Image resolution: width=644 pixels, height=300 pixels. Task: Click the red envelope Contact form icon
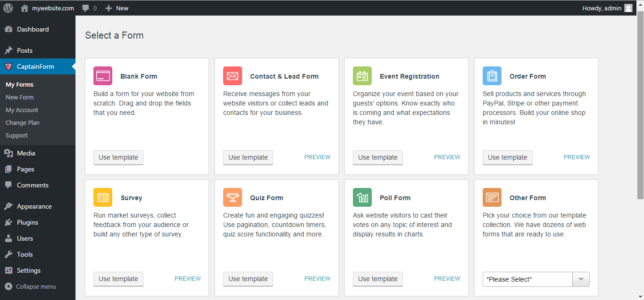(x=233, y=76)
